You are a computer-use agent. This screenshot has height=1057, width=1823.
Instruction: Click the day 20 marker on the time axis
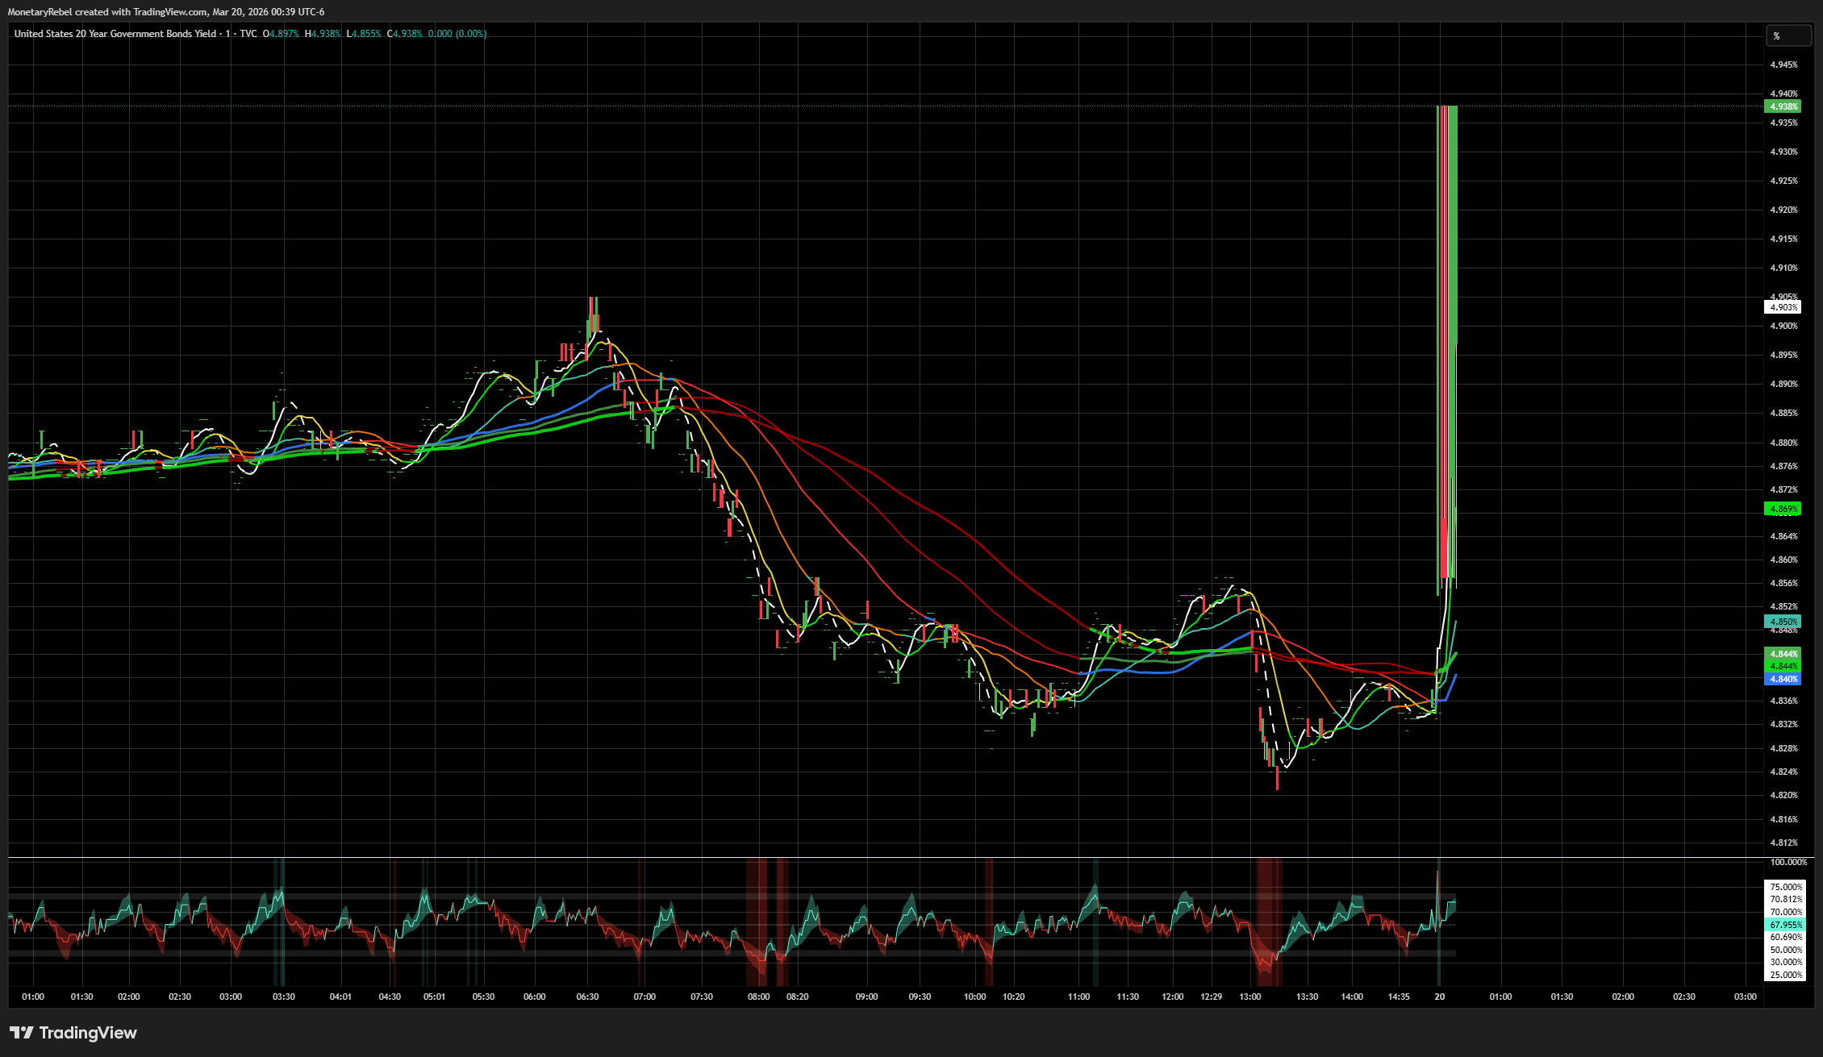coord(1439,997)
